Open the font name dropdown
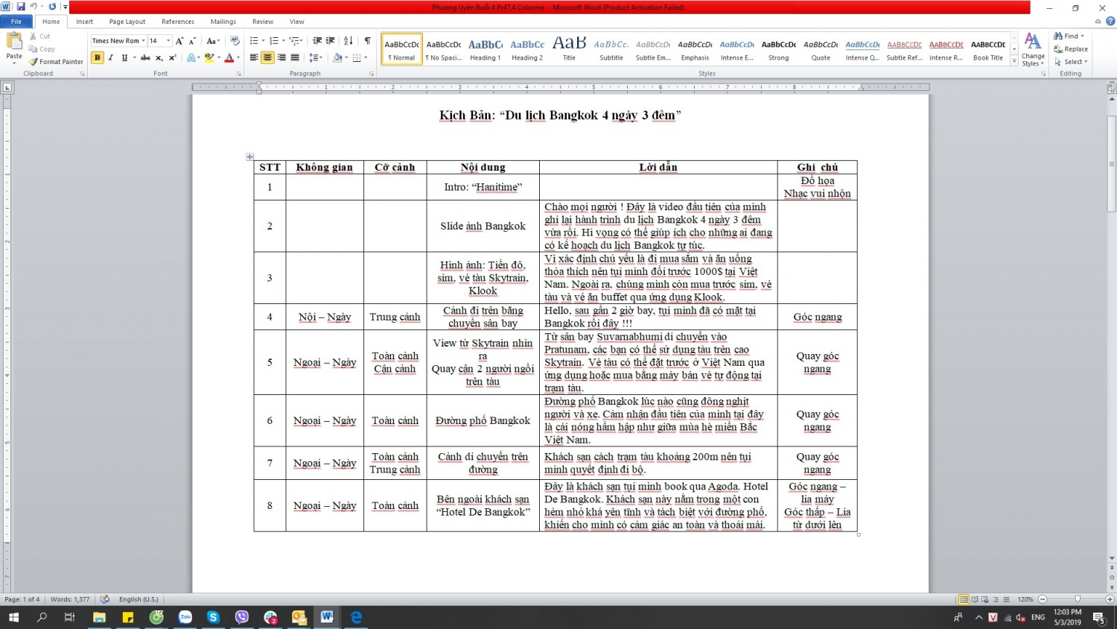Viewport: 1117px width, 629px height. 143,41
